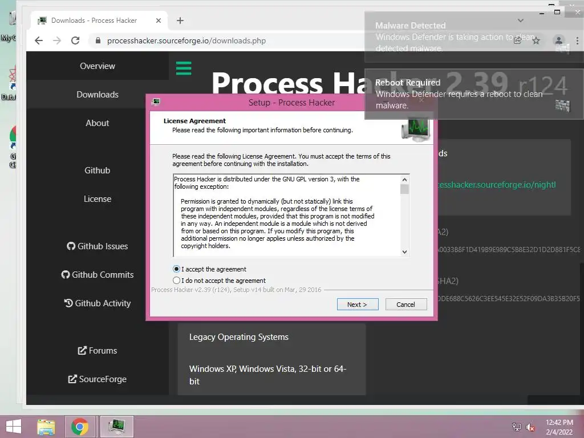Image resolution: width=584 pixels, height=438 pixels.
Task: Open the Overview sidebar item
Action: point(97,66)
